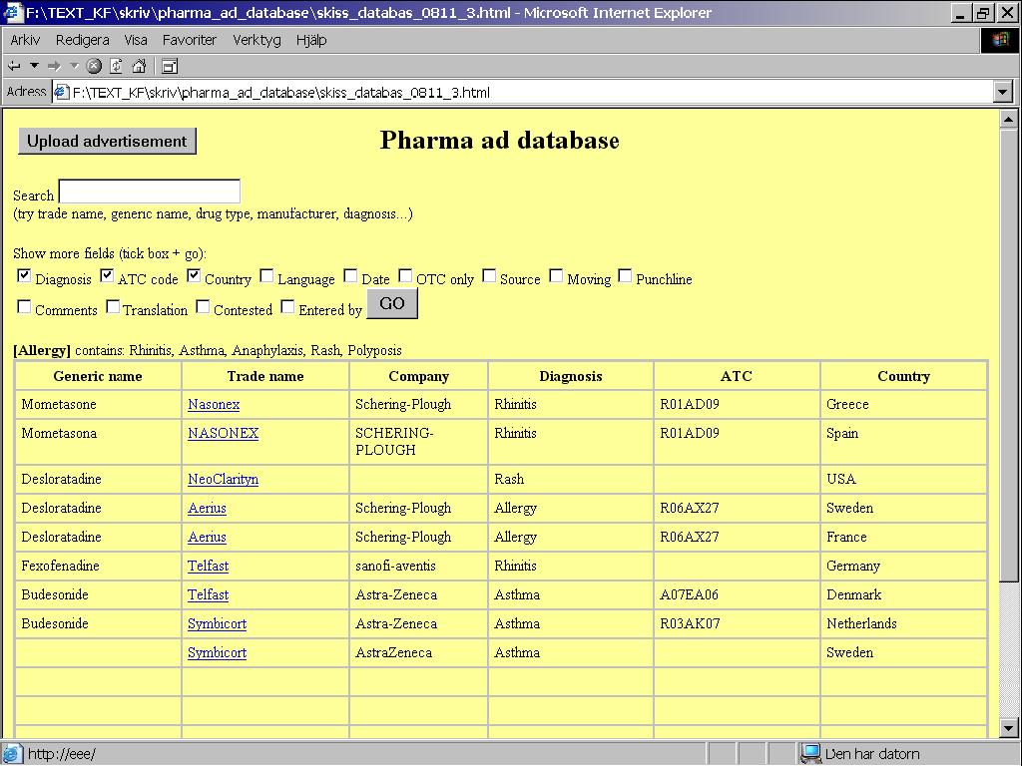Image resolution: width=1022 pixels, height=766 pixels.
Task: Click the page icon beside http://eee/ in status bar
Action: pos(13,754)
